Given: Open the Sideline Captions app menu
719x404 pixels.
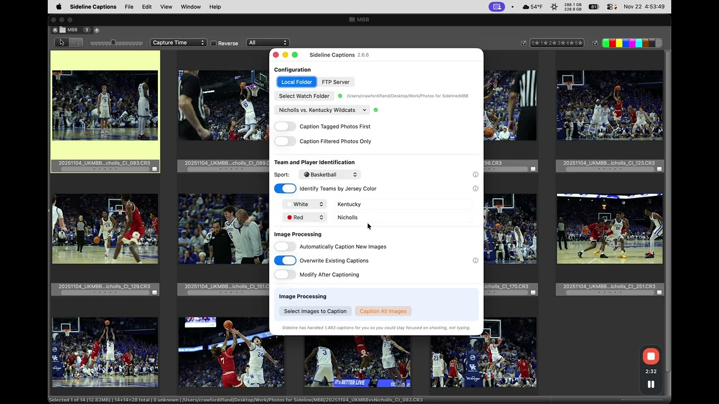Looking at the screenshot, I should (93, 7).
